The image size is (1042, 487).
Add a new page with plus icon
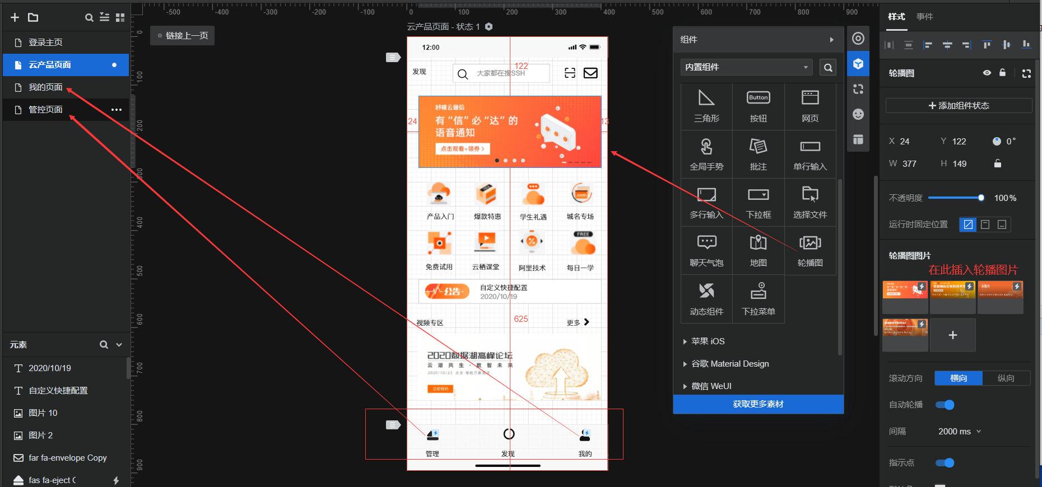(15, 17)
